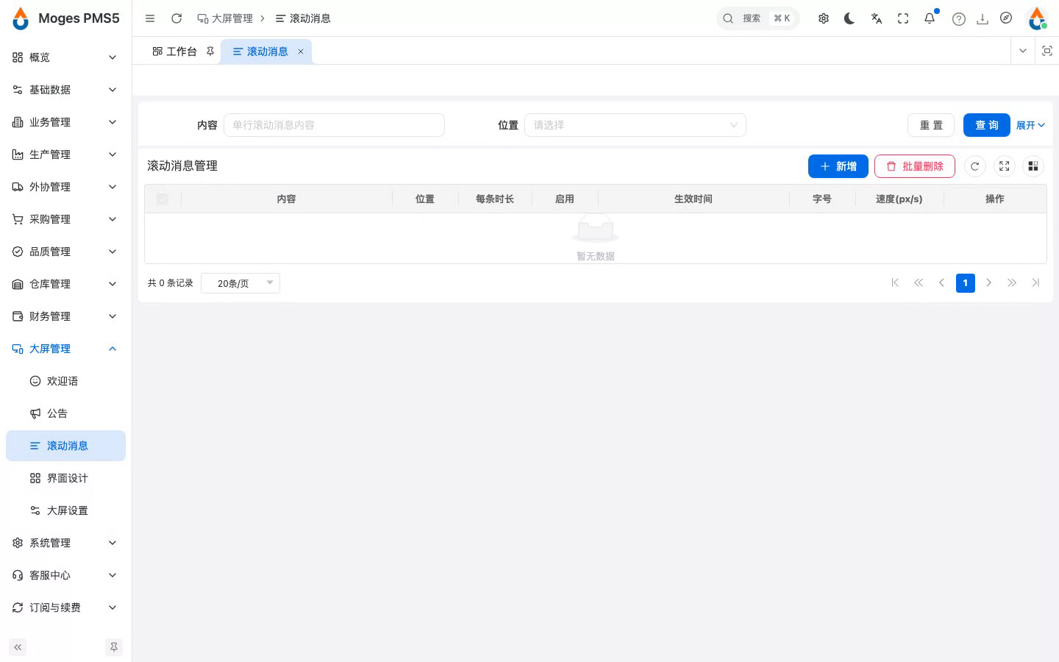Screen dimensions: 1059x662
Task: Click the download icon in header
Action: [983, 19]
